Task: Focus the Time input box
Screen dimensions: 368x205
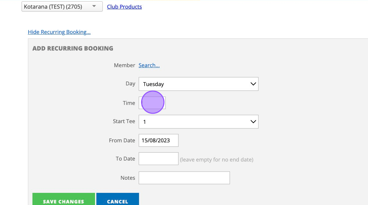Action: pos(152,103)
